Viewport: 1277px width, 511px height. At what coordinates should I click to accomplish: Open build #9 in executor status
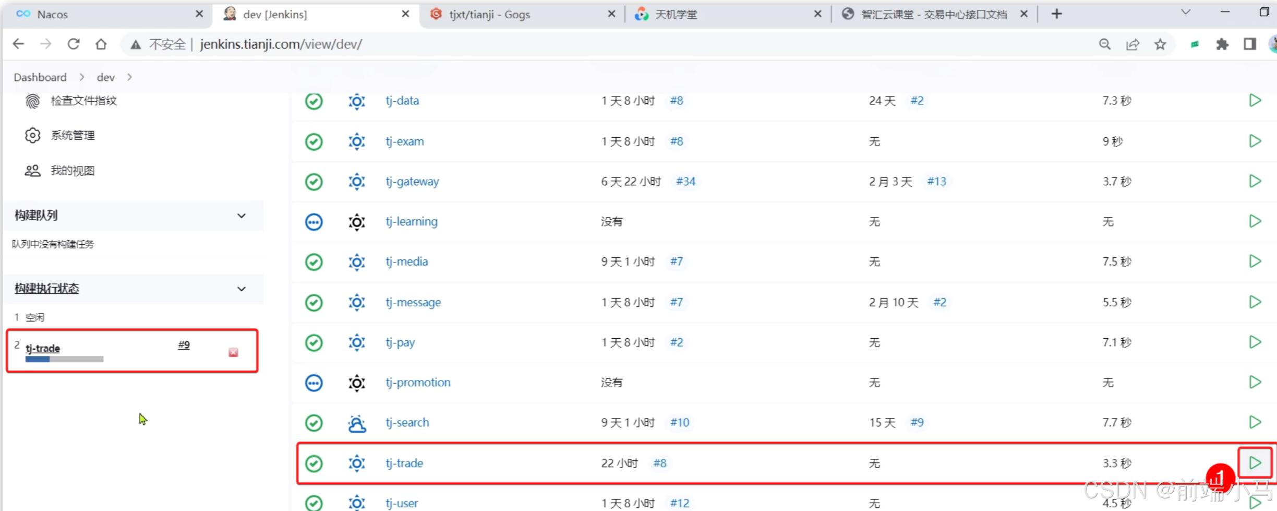[x=184, y=345]
